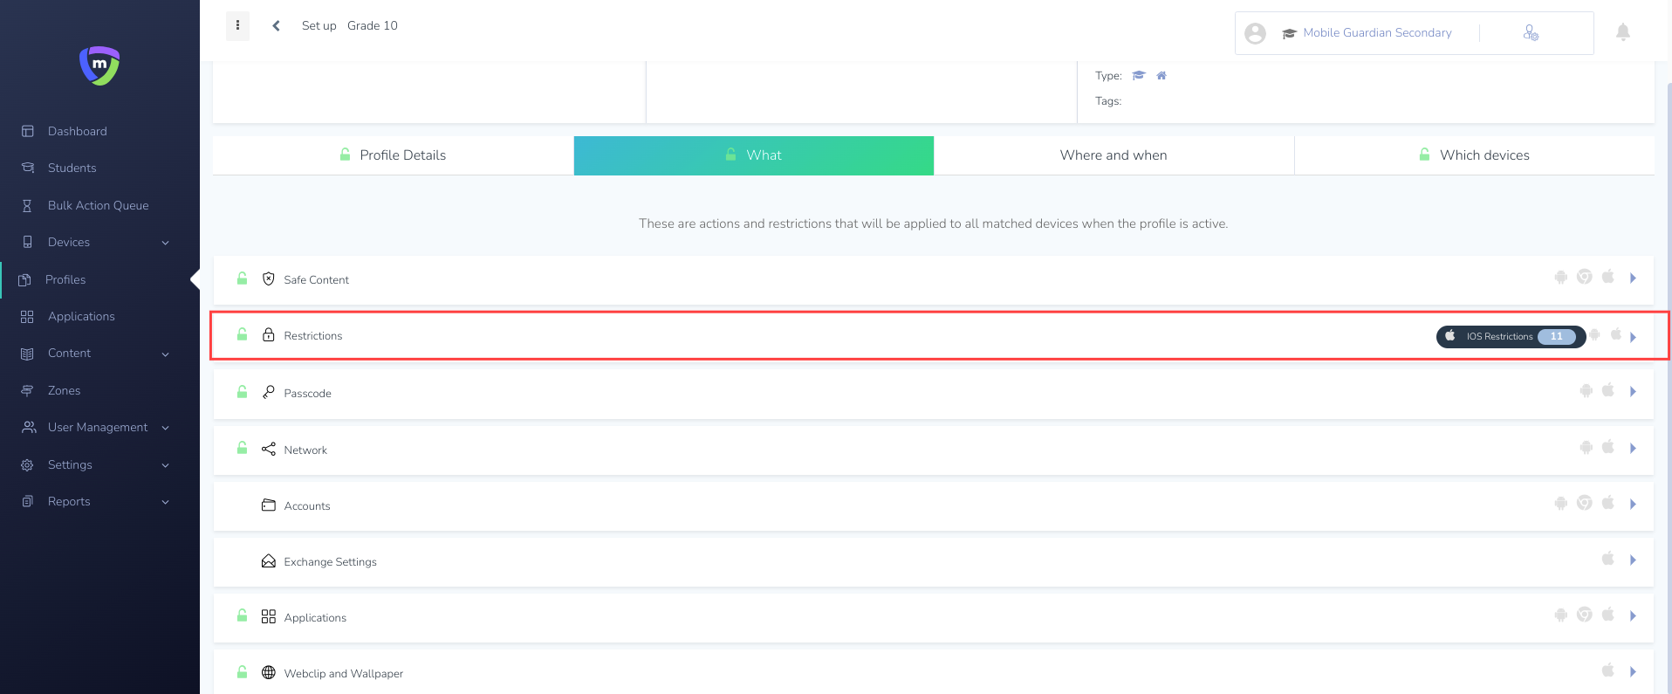The height and width of the screenshot is (694, 1672).
Task: Expand the Reports sidebar submenu
Action: (165, 502)
